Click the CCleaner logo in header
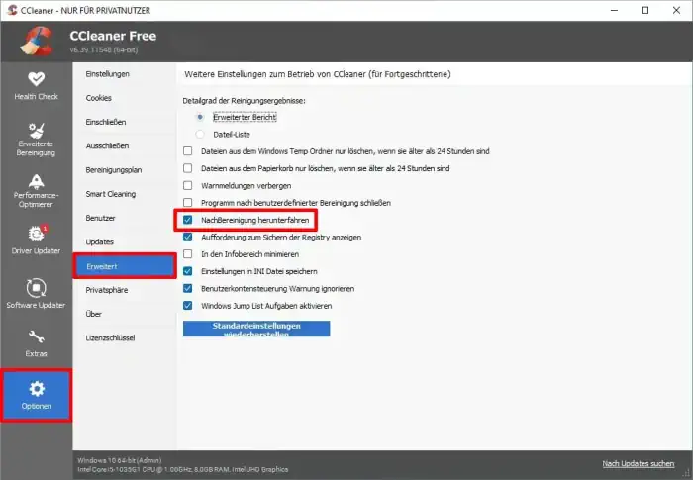Viewport: 693px width, 480px height. click(38, 42)
